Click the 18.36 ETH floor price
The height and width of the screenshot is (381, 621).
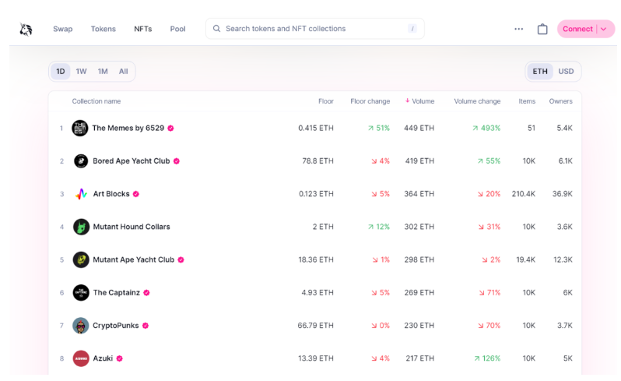click(316, 259)
